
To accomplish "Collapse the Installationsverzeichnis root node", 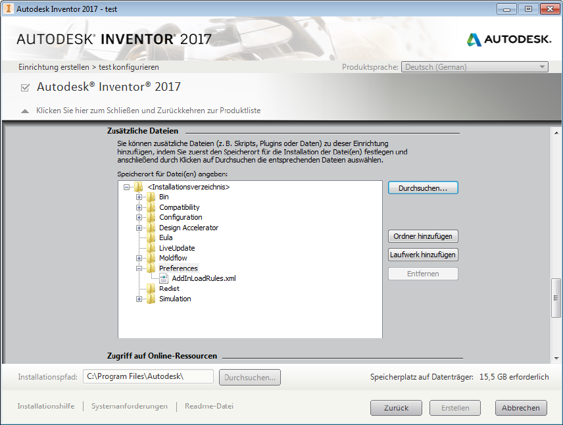I will 126,187.
